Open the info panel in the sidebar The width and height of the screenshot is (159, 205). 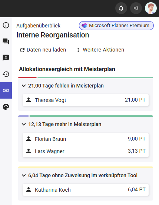click(x=6, y=25)
